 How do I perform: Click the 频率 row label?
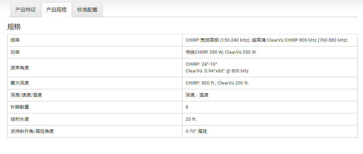15,40
